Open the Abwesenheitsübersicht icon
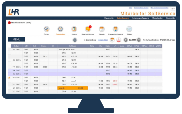The image size is (182, 114). [115, 29]
